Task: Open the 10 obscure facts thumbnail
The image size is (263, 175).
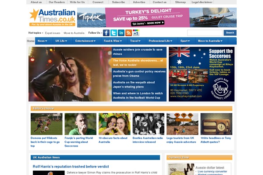Action: tap(114, 124)
